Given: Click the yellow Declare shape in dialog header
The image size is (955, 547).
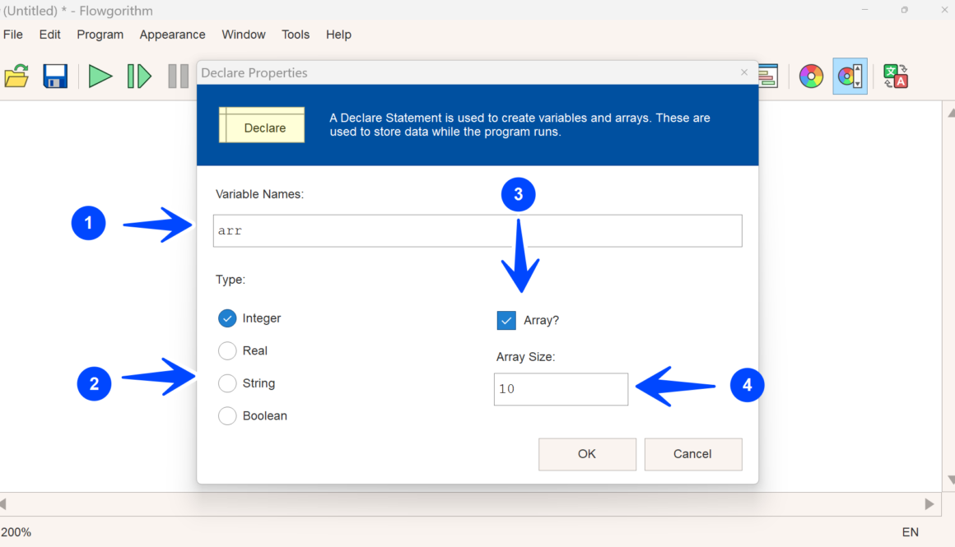Looking at the screenshot, I should point(262,125).
